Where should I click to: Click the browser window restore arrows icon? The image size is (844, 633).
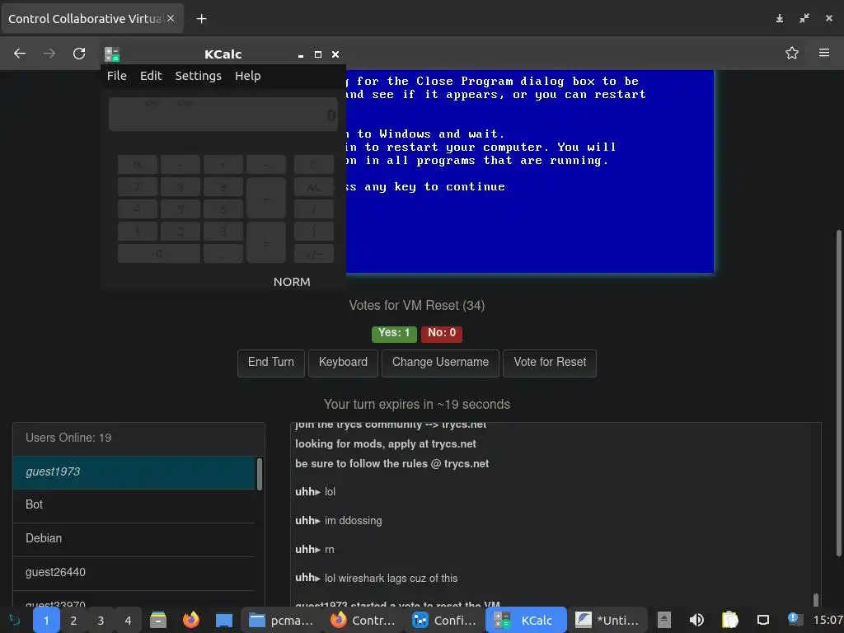(x=804, y=18)
